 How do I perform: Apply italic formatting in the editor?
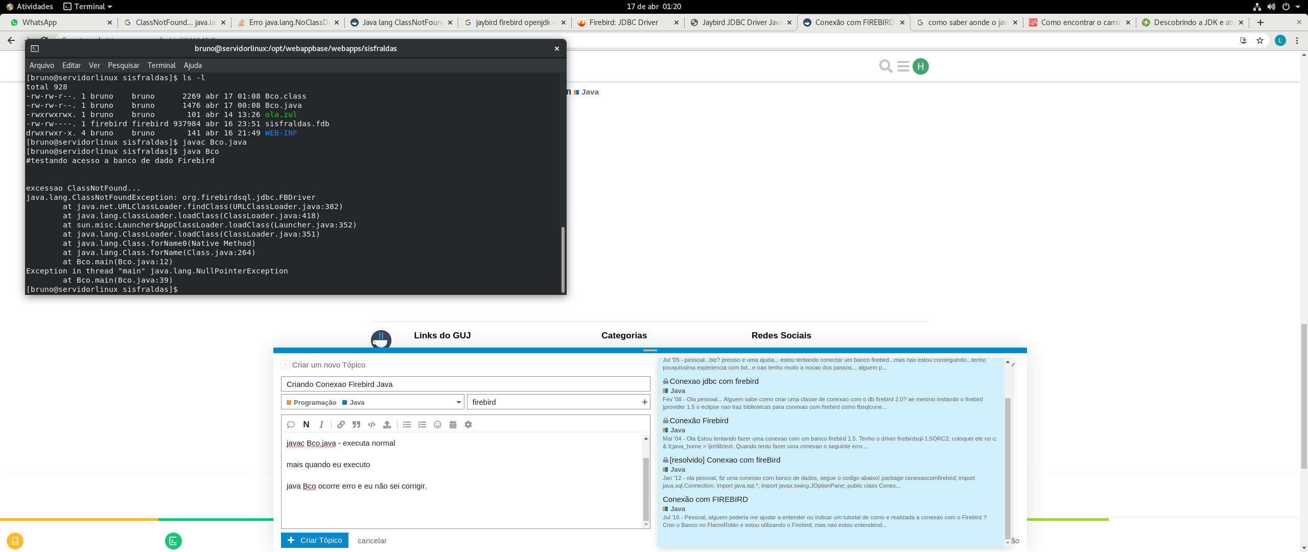pos(321,424)
